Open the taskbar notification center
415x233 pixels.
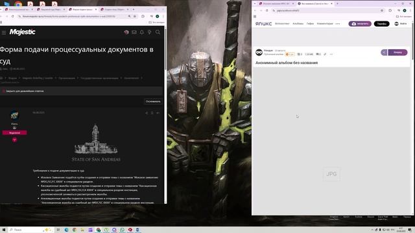410,230
